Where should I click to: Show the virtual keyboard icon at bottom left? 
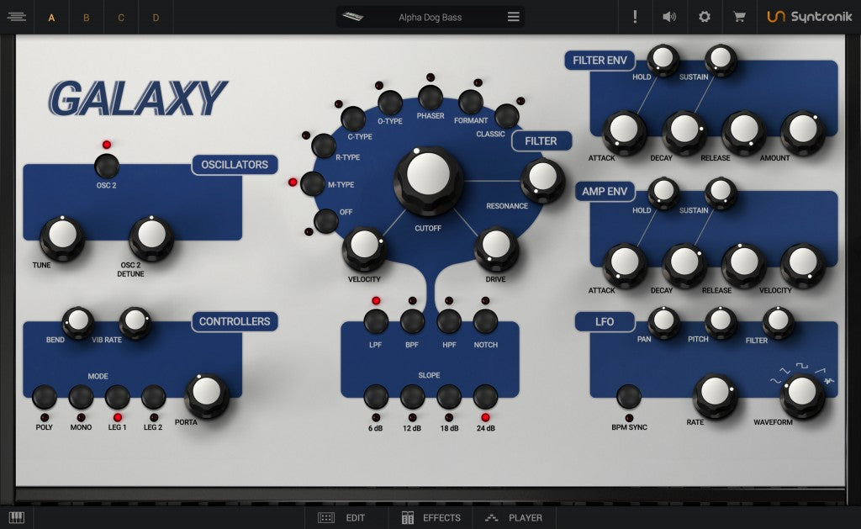[x=17, y=517]
